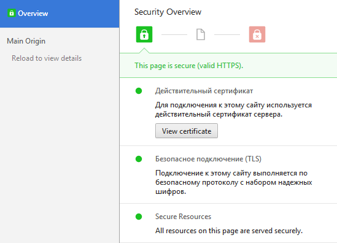The width and height of the screenshot is (337, 243).
Task: Click green dot next to Secure Resources
Action: [139, 217]
